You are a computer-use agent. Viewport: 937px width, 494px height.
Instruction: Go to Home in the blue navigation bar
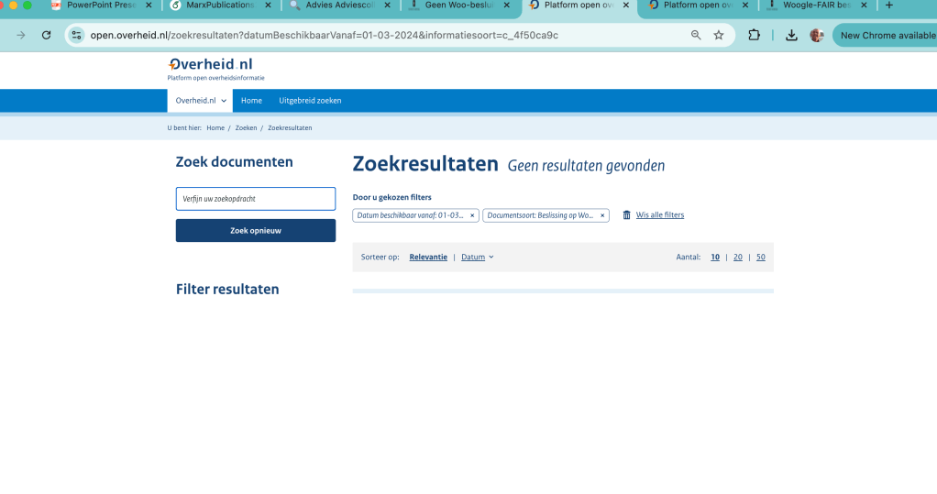pyautogui.click(x=251, y=101)
